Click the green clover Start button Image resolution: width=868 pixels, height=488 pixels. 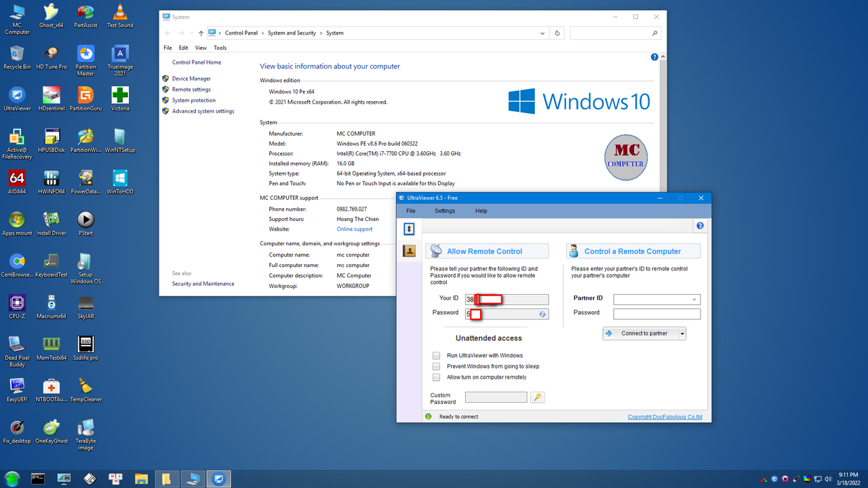[12, 479]
